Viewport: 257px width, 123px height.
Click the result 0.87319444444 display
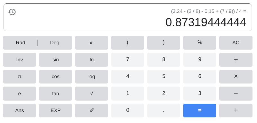[206, 22]
